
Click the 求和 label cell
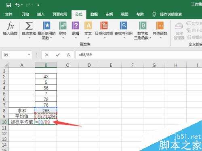tap(22, 110)
